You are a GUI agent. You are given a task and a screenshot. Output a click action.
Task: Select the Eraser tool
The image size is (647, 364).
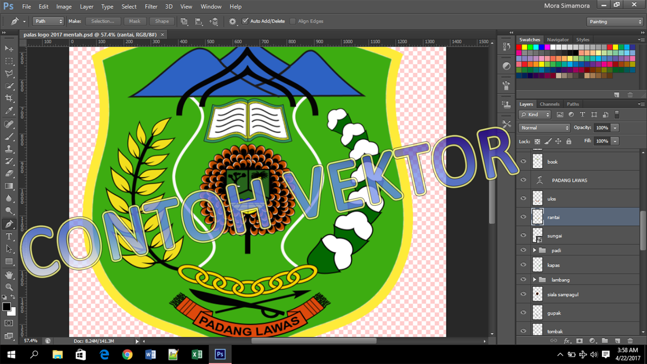pyautogui.click(x=9, y=174)
